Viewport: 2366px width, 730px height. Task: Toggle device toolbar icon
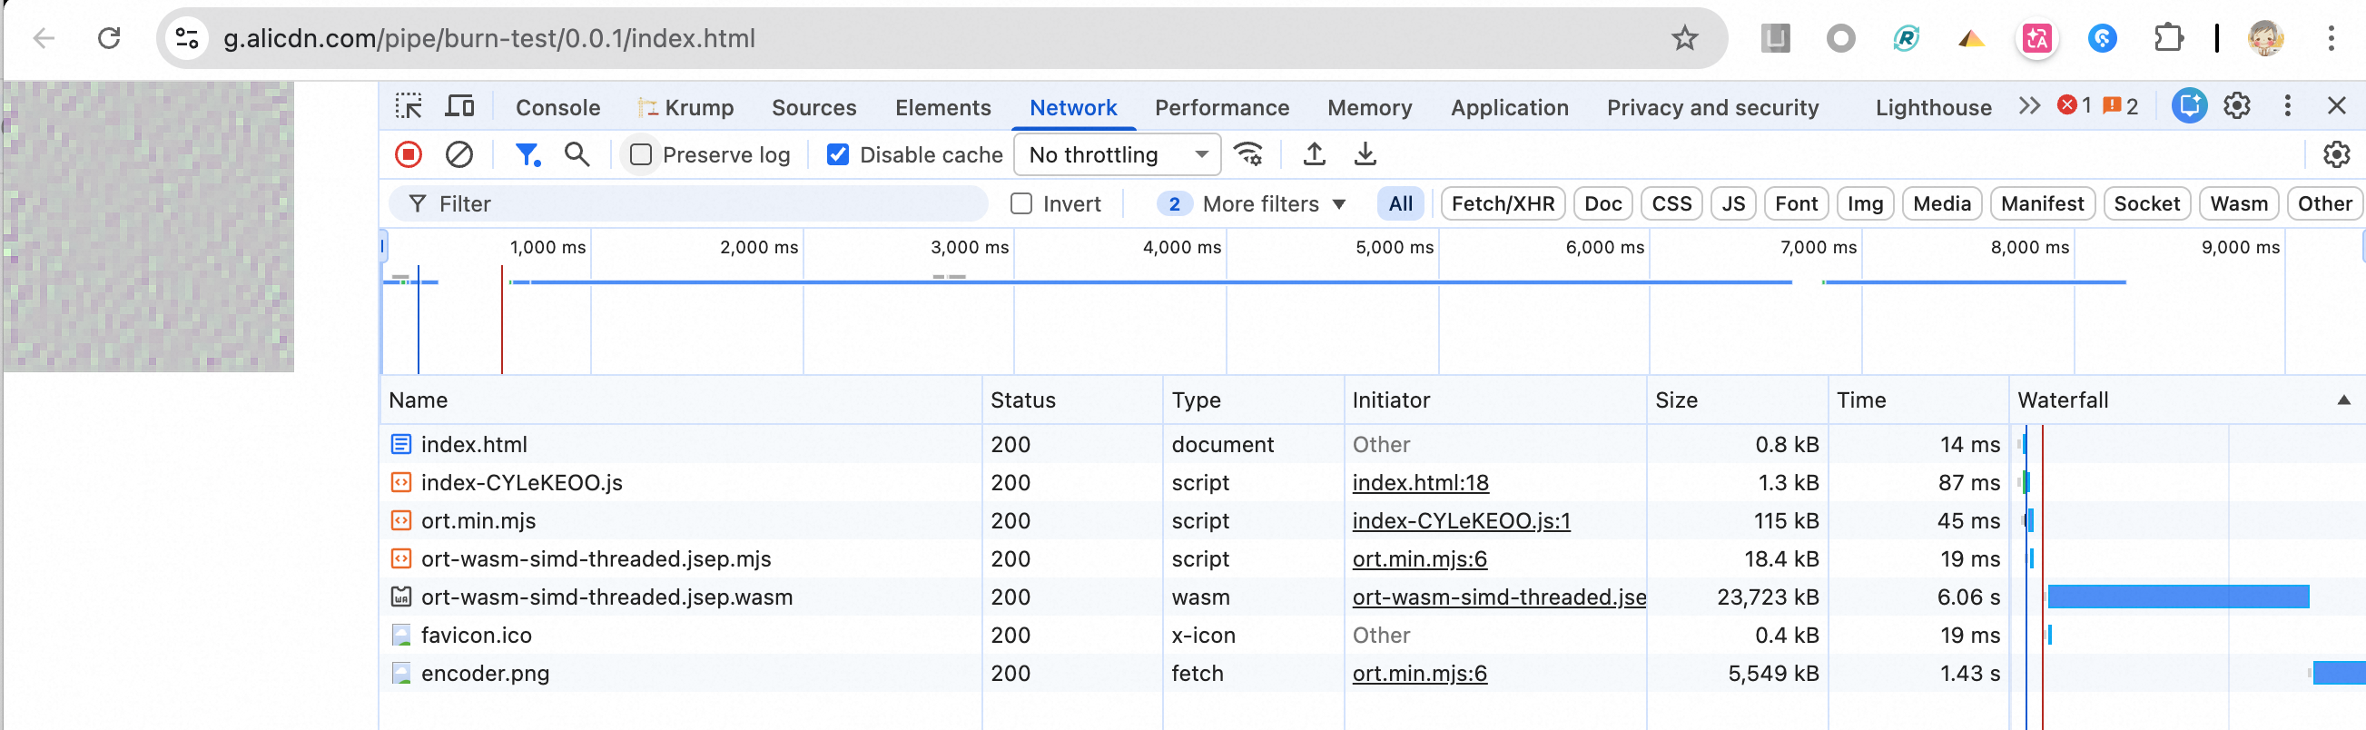click(x=459, y=106)
